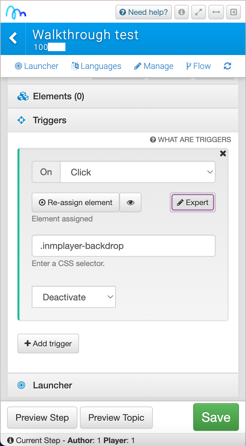The height and width of the screenshot is (446, 246).
Task: Open the Languages tab
Action: click(96, 66)
